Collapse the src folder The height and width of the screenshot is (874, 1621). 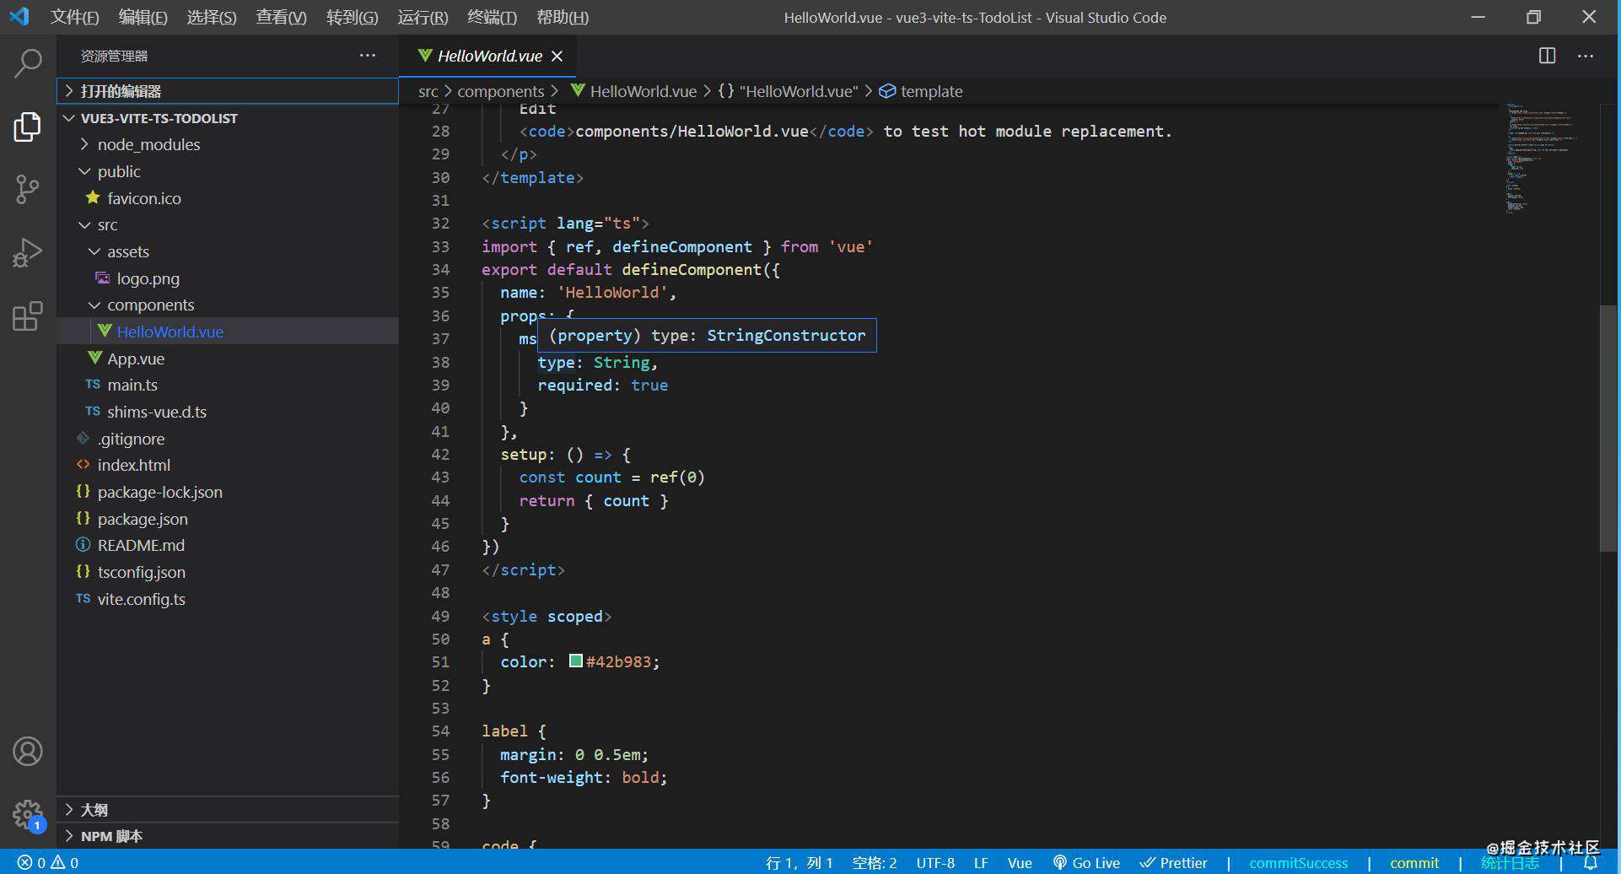point(228,224)
